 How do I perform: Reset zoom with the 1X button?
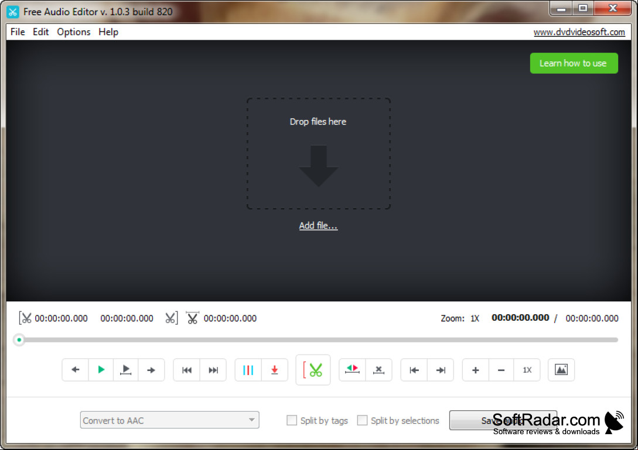point(527,370)
